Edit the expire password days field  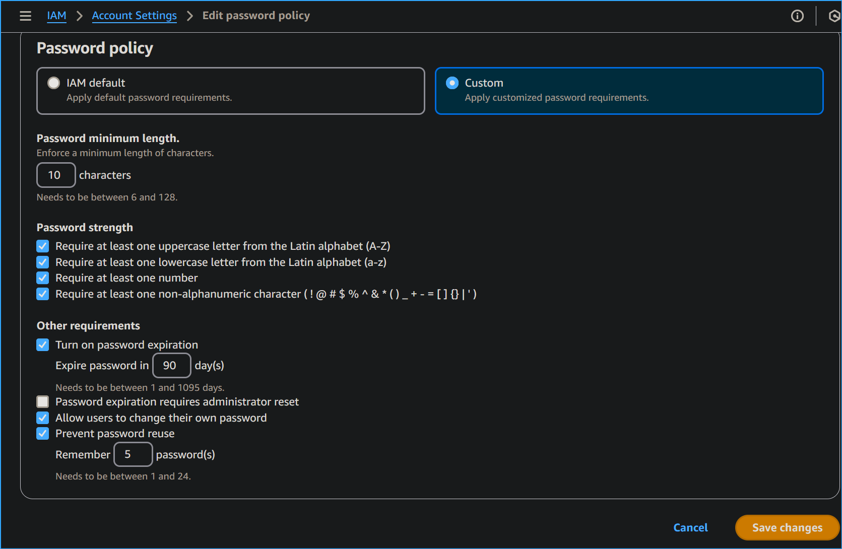coord(171,365)
